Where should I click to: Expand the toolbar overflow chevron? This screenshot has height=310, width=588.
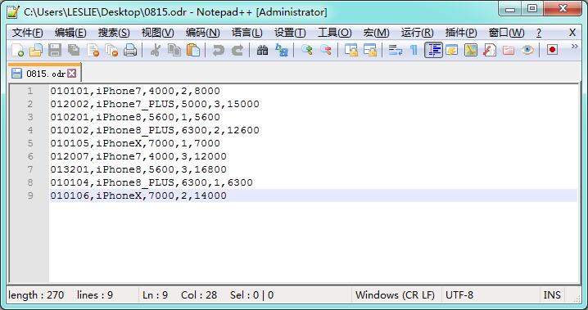click(x=575, y=47)
